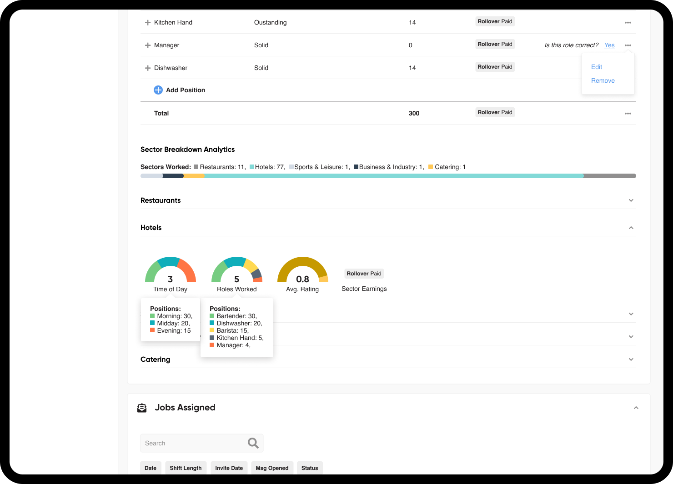
Task: Click the Oustanding rating text
Action: pyautogui.click(x=271, y=23)
